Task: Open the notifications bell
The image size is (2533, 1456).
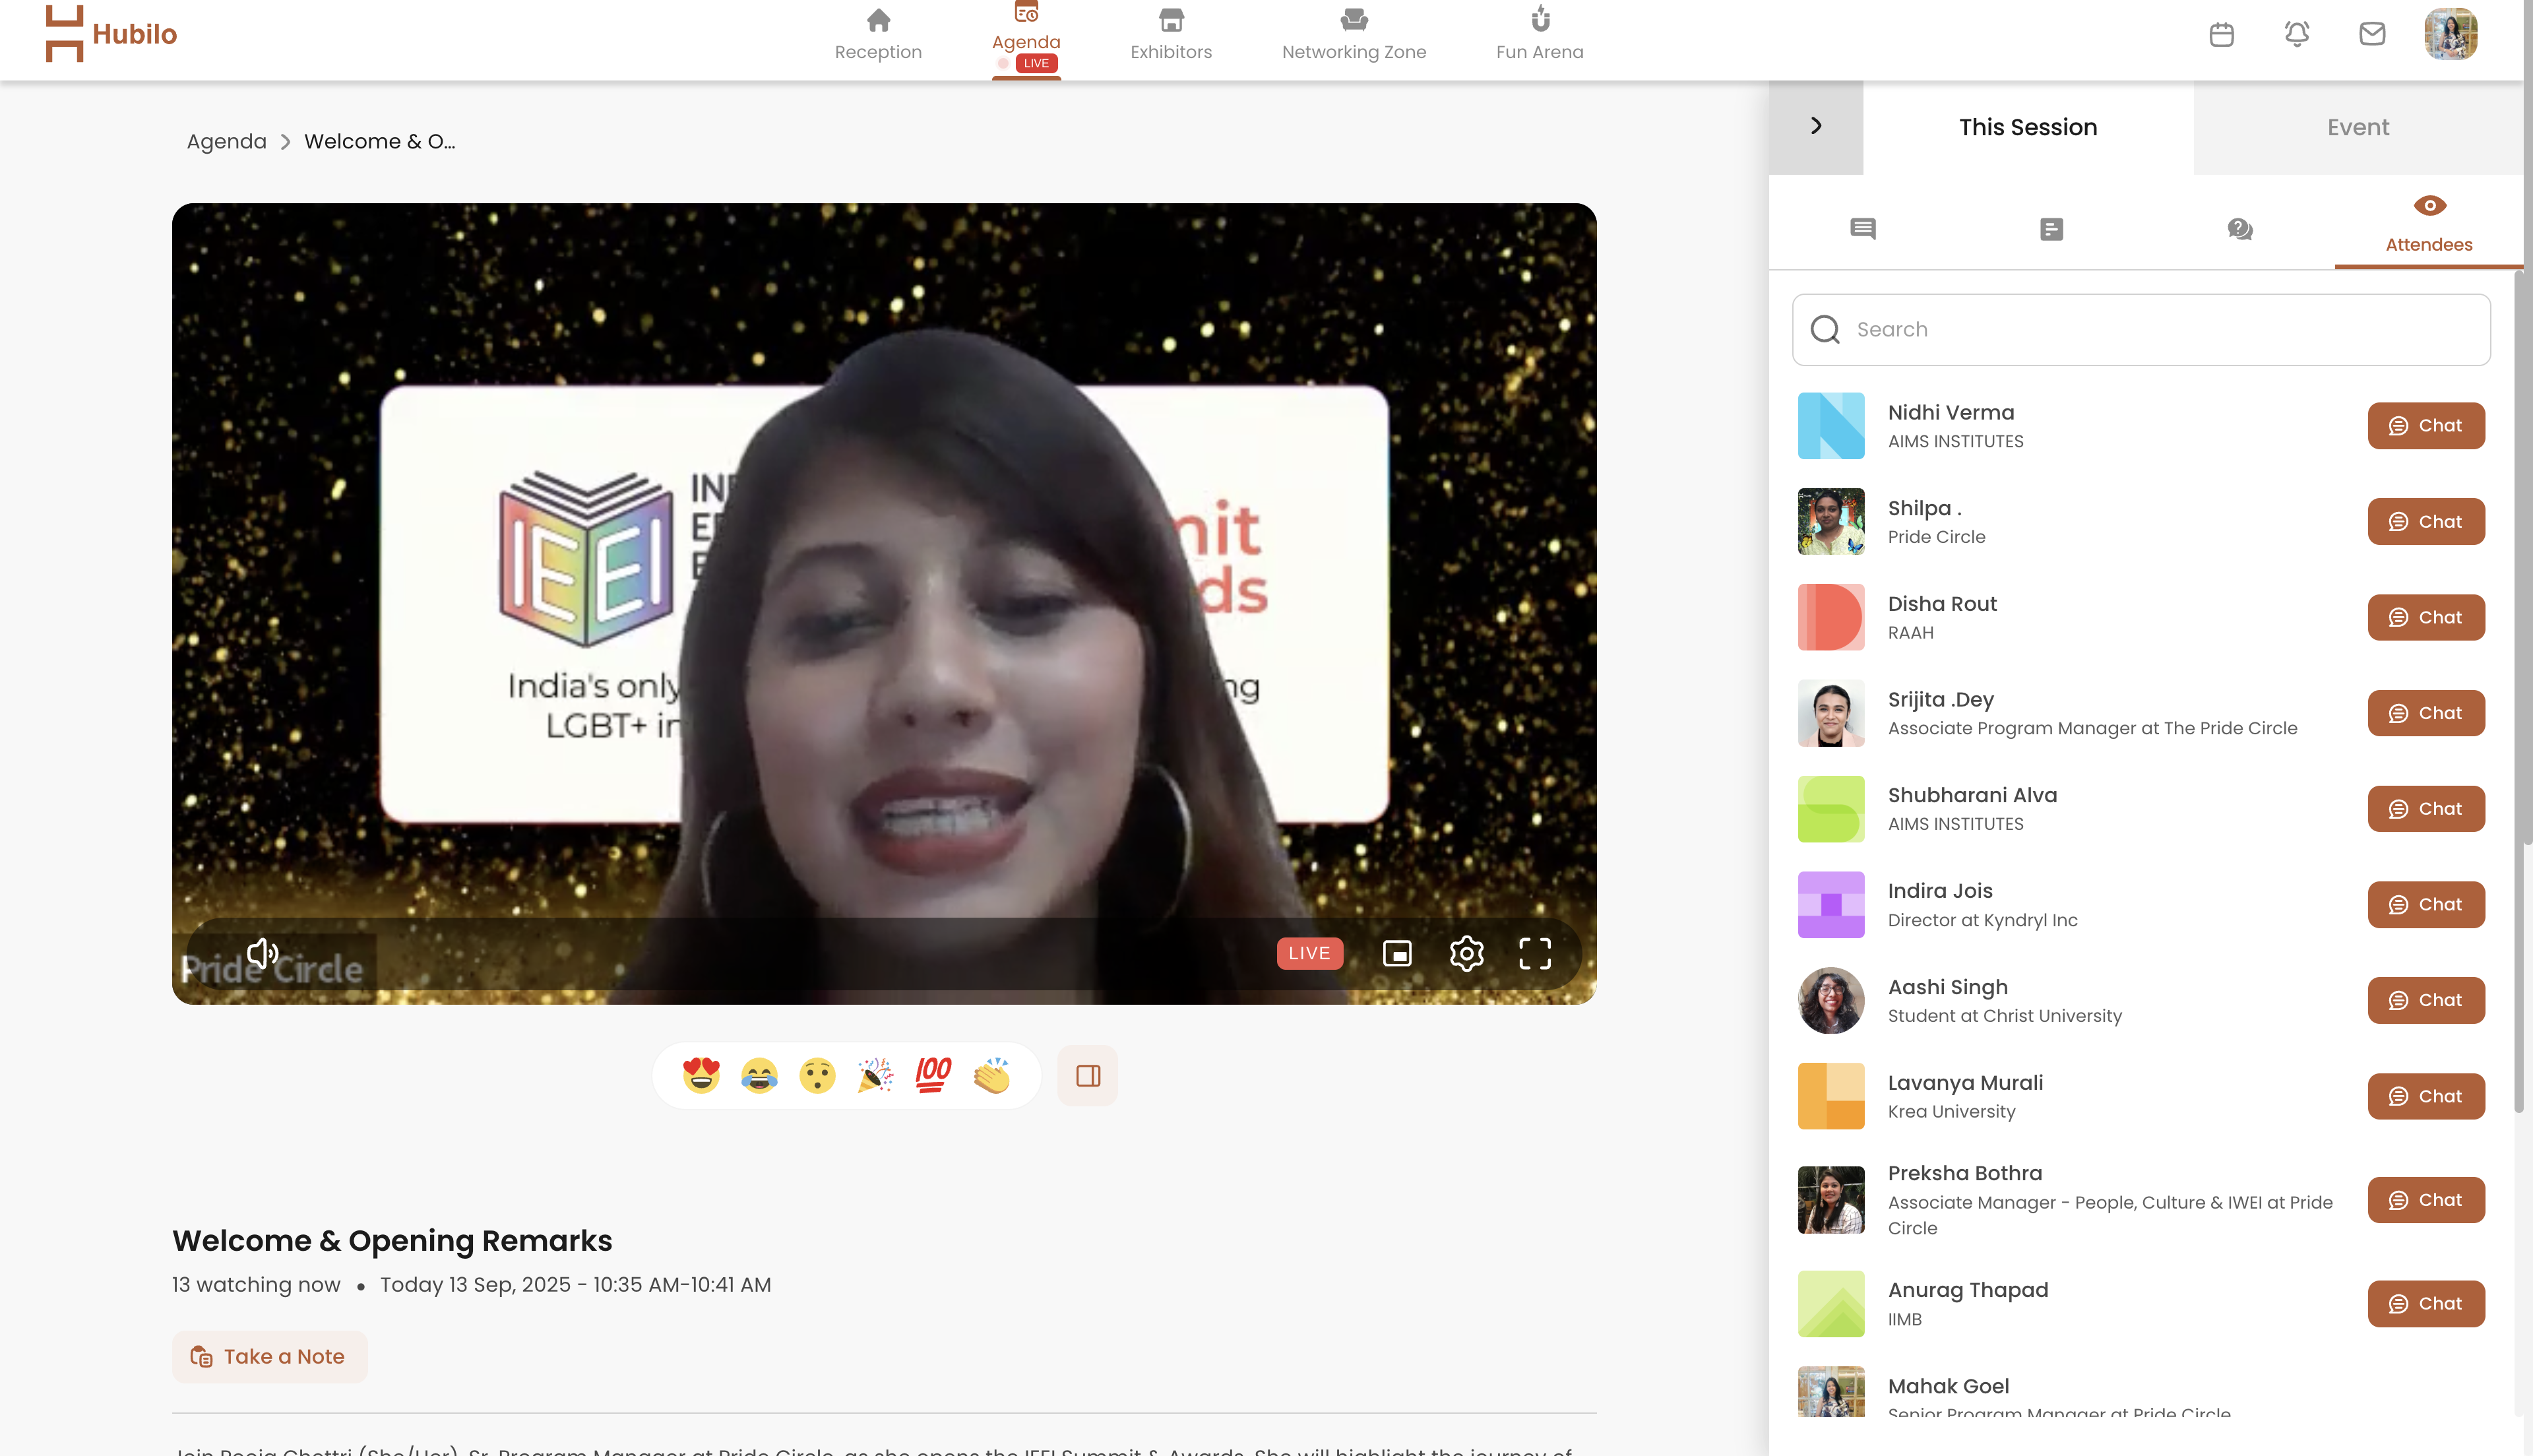Action: click(x=2296, y=35)
